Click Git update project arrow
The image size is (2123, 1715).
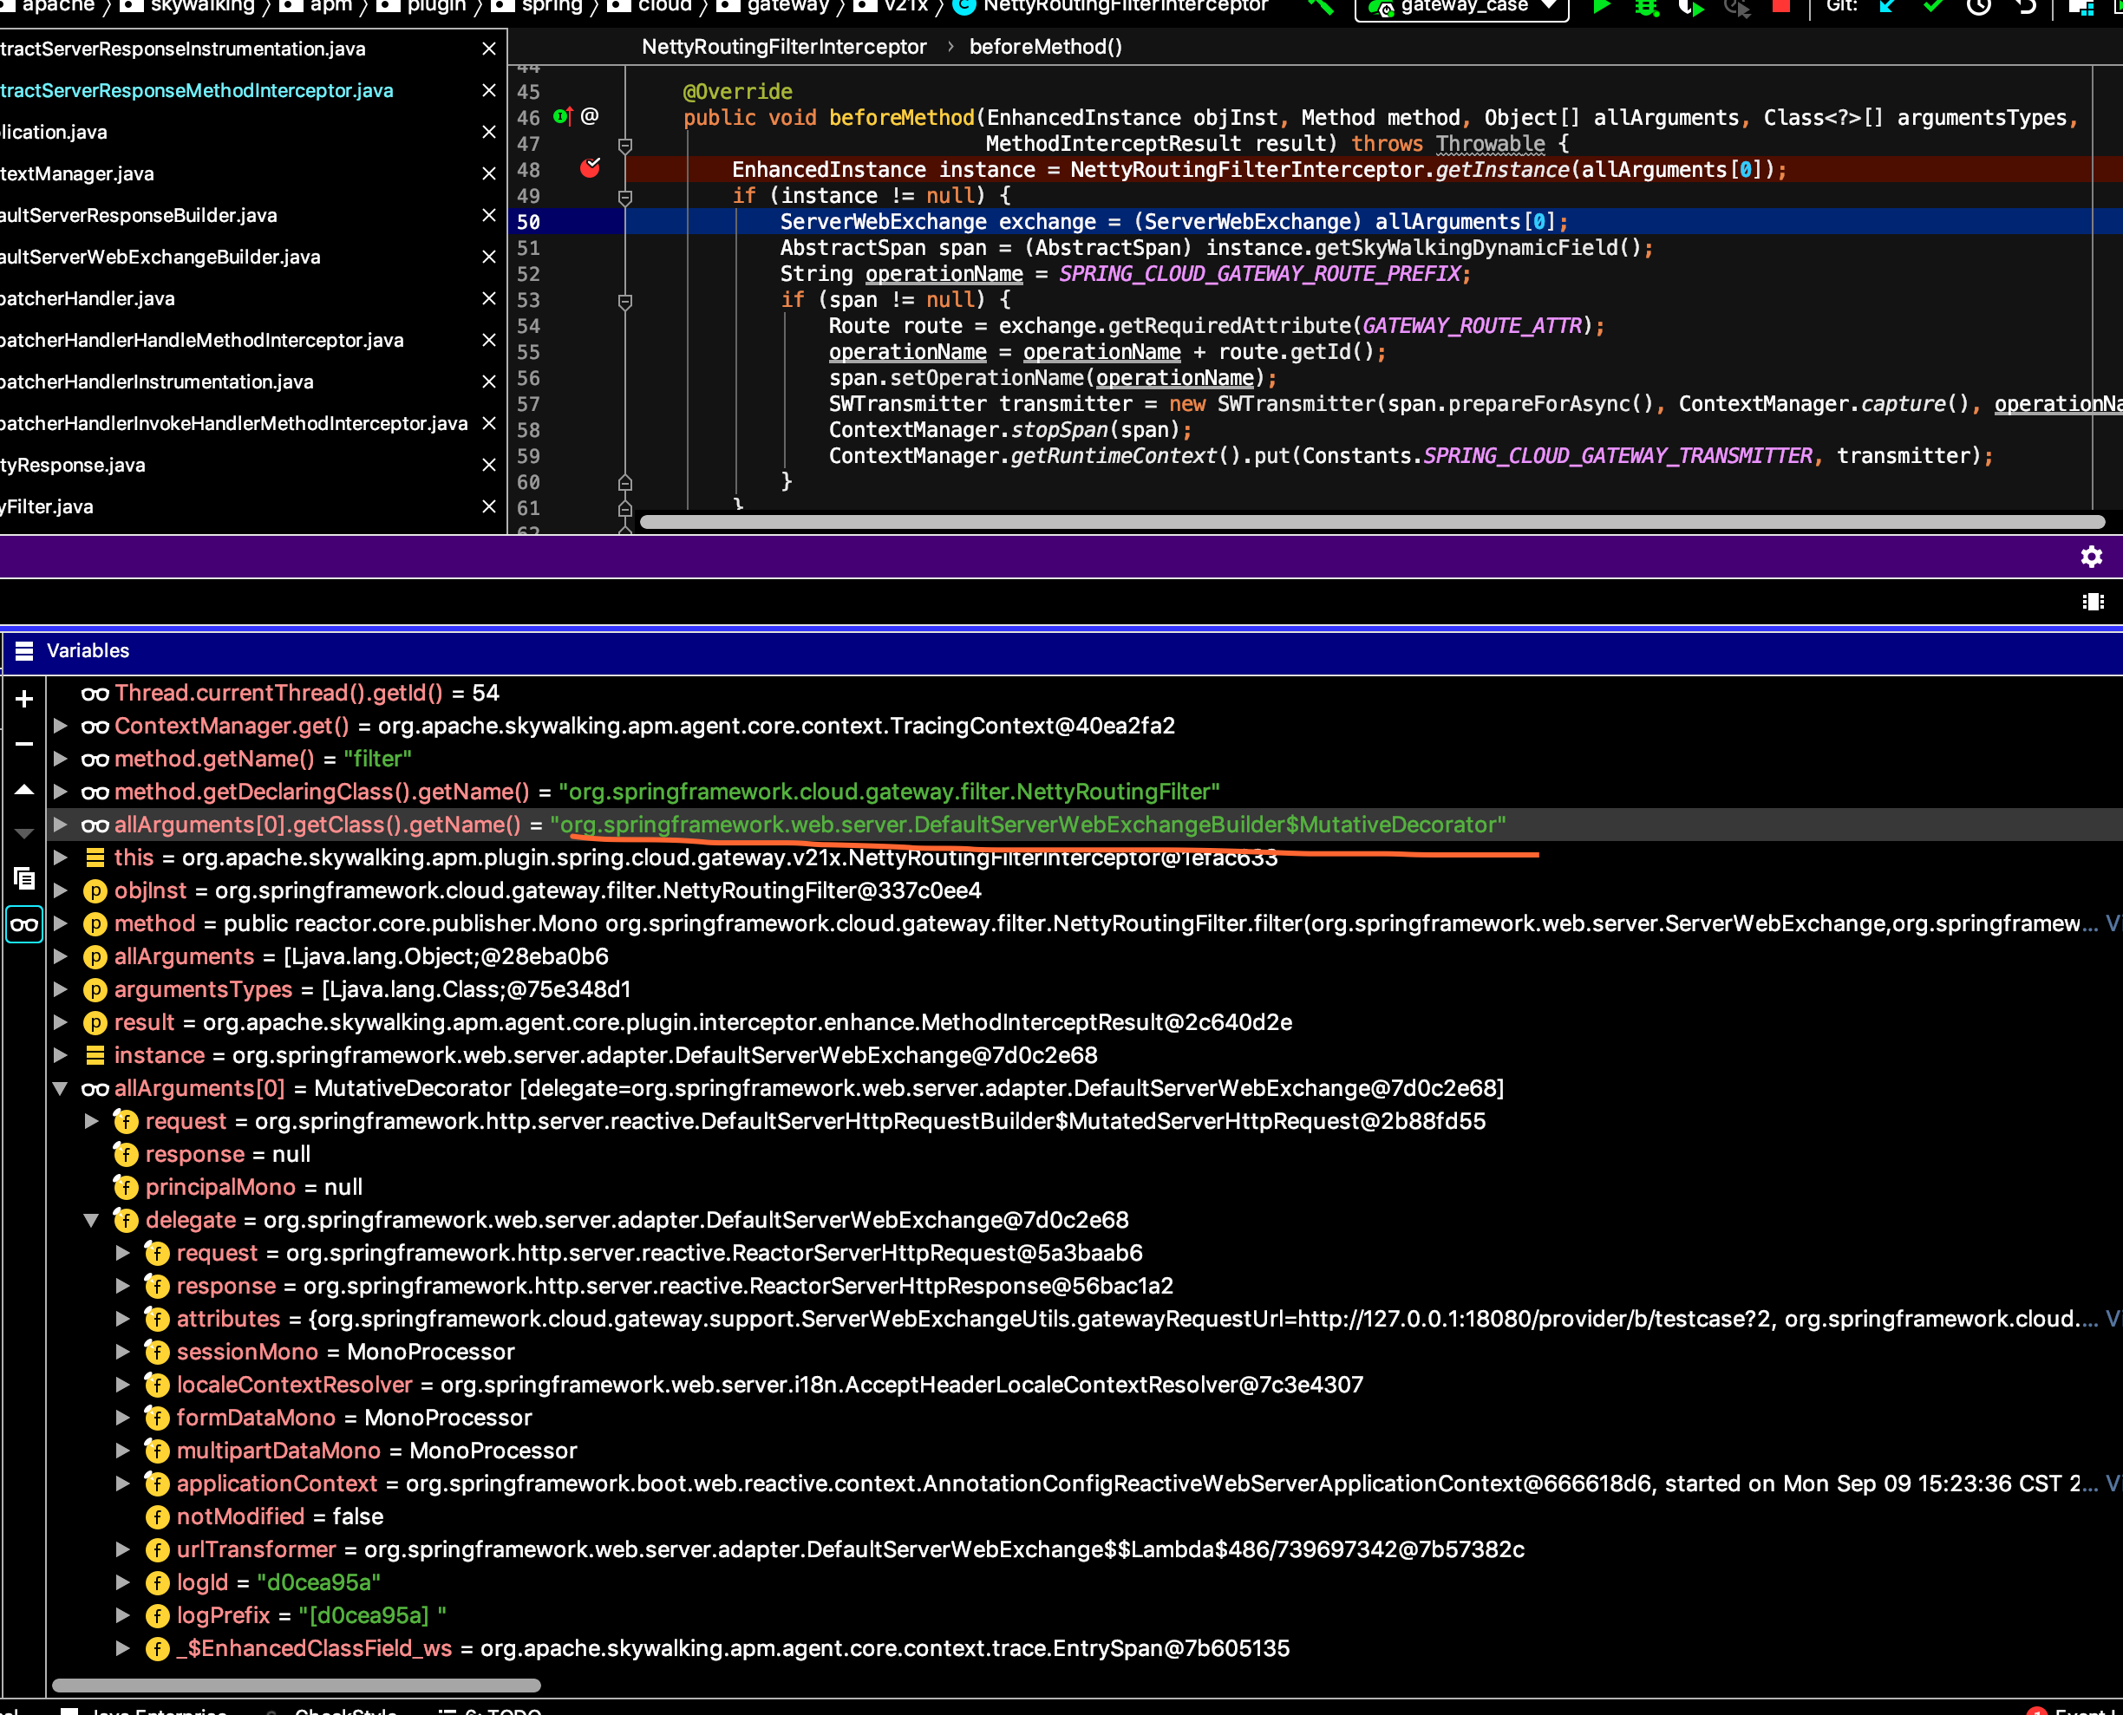pyautogui.click(x=1887, y=6)
